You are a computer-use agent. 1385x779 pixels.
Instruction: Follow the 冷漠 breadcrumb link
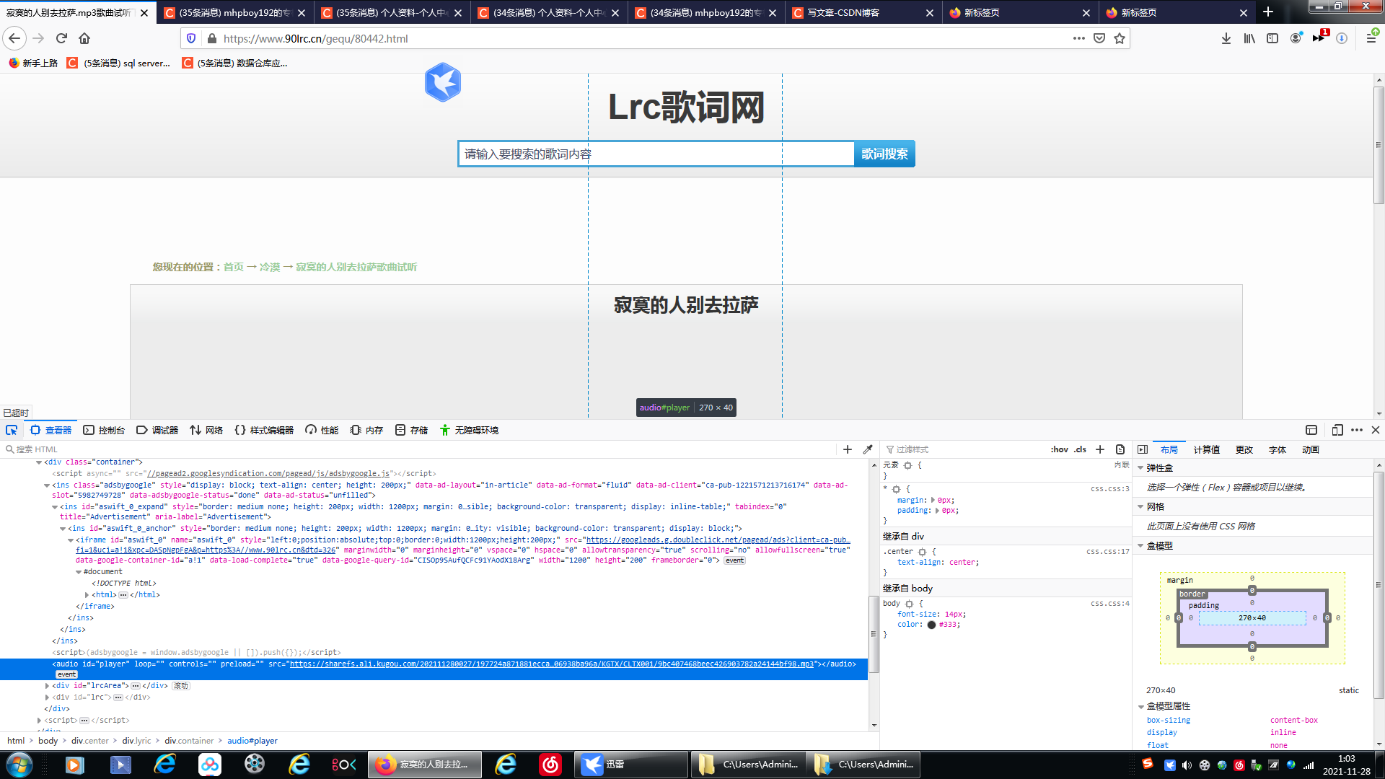(x=269, y=267)
